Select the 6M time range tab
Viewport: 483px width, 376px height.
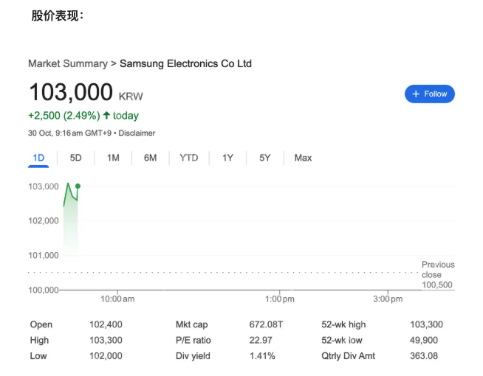click(150, 158)
